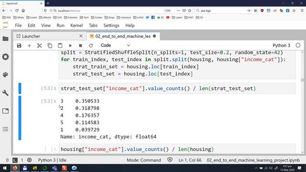Viewport: 306px width, 172px height.
Task: Paste cell from clipboard icon
Action: (x=60, y=46)
